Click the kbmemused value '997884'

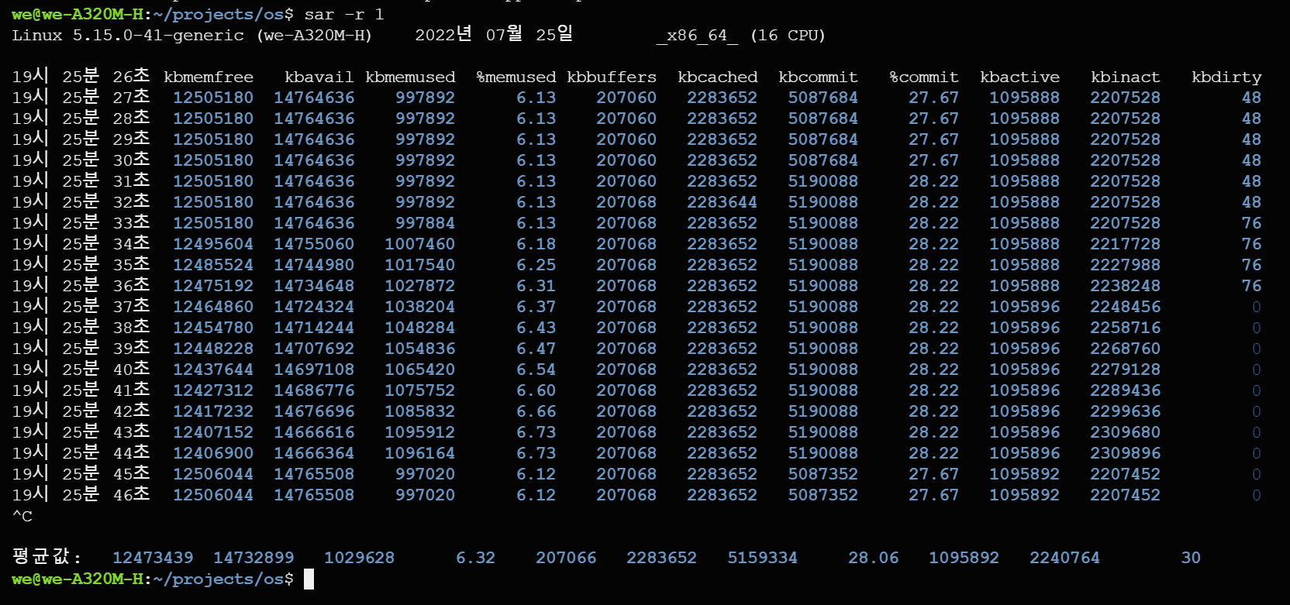[x=426, y=224]
